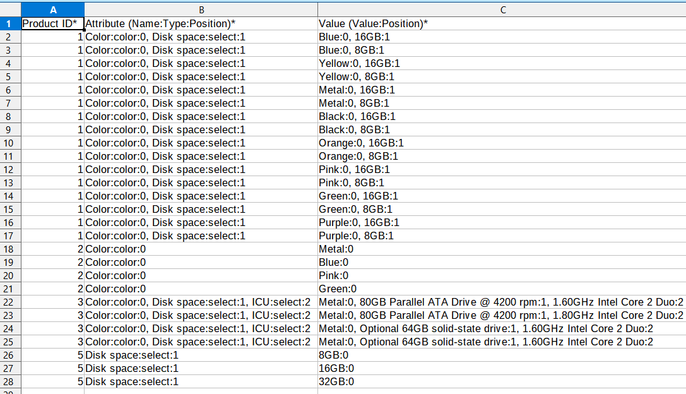
Task: Select cell with 1.80GHz Intel Core 2 Duo
Action: (502, 316)
